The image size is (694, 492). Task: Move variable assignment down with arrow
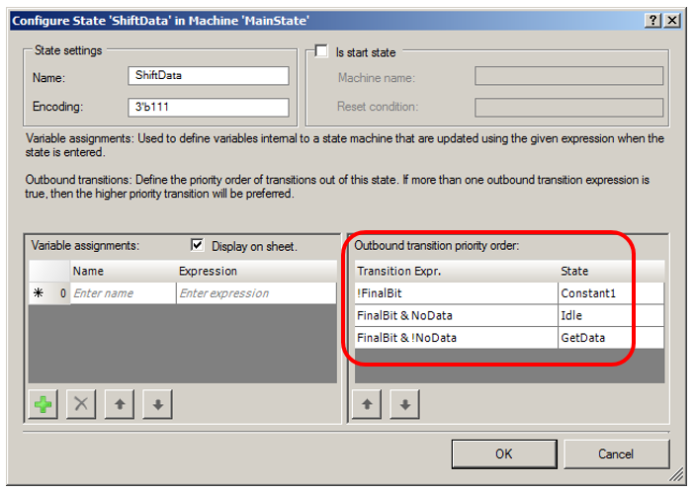[x=157, y=404]
